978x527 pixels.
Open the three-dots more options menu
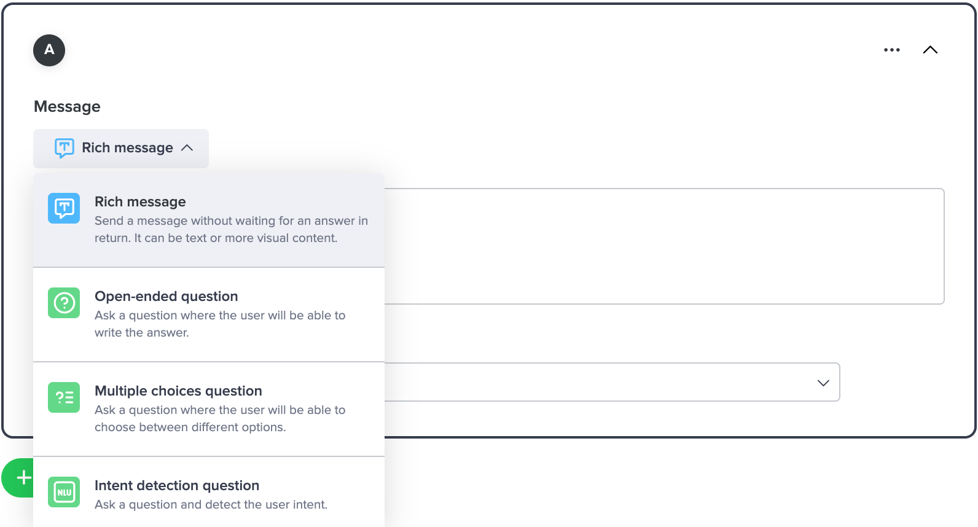(891, 50)
